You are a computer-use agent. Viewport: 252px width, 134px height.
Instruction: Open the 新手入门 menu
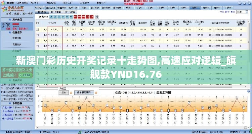68,3
